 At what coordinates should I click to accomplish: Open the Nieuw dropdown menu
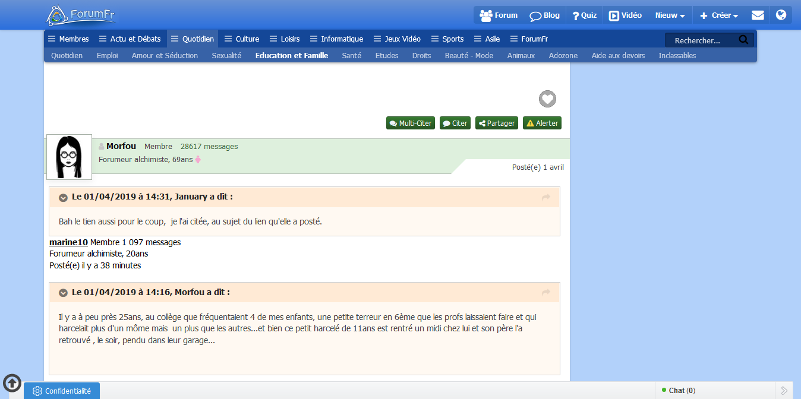(670, 15)
